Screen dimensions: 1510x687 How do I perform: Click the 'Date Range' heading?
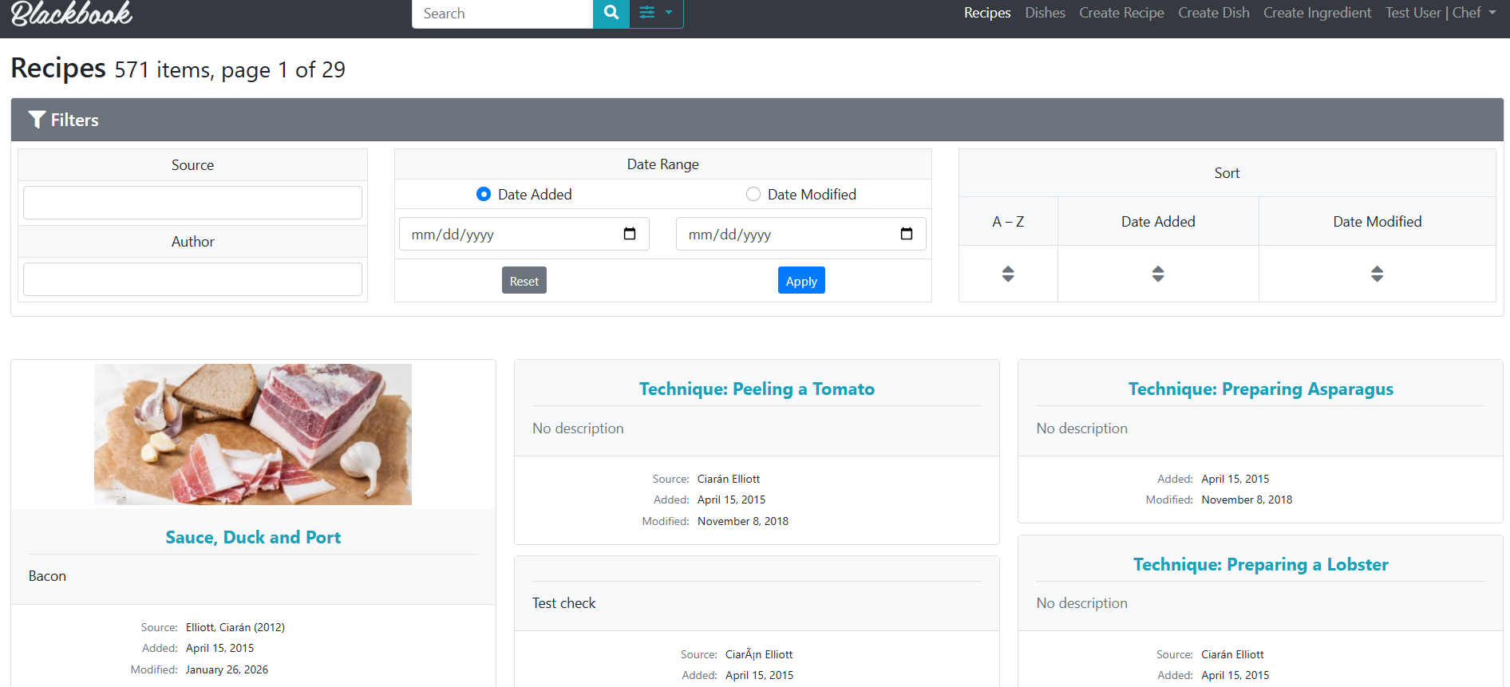coord(662,164)
